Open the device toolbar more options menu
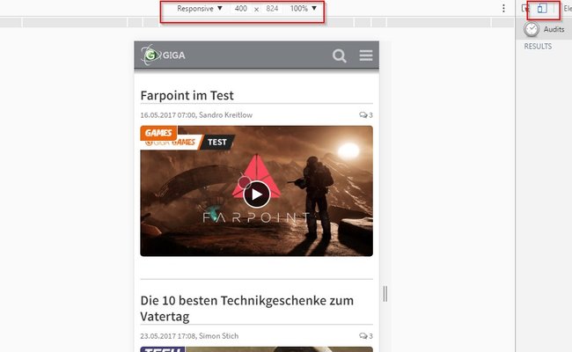Image resolution: width=572 pixels, height=352 pixels. (x=503, y=9)
